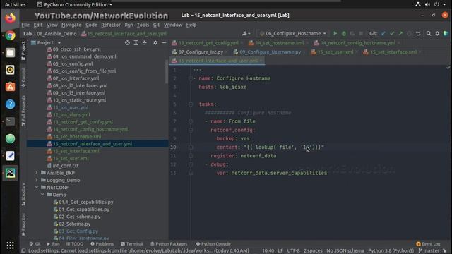This screenshot has width=452, height=254.
Task: Switch to 15_set_user.xml tab
Action: pyautogui.click(x=335, y=52)
